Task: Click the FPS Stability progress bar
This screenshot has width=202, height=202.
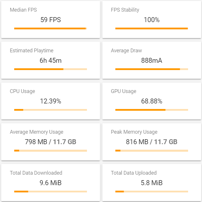Action: (x=152, y=28)
